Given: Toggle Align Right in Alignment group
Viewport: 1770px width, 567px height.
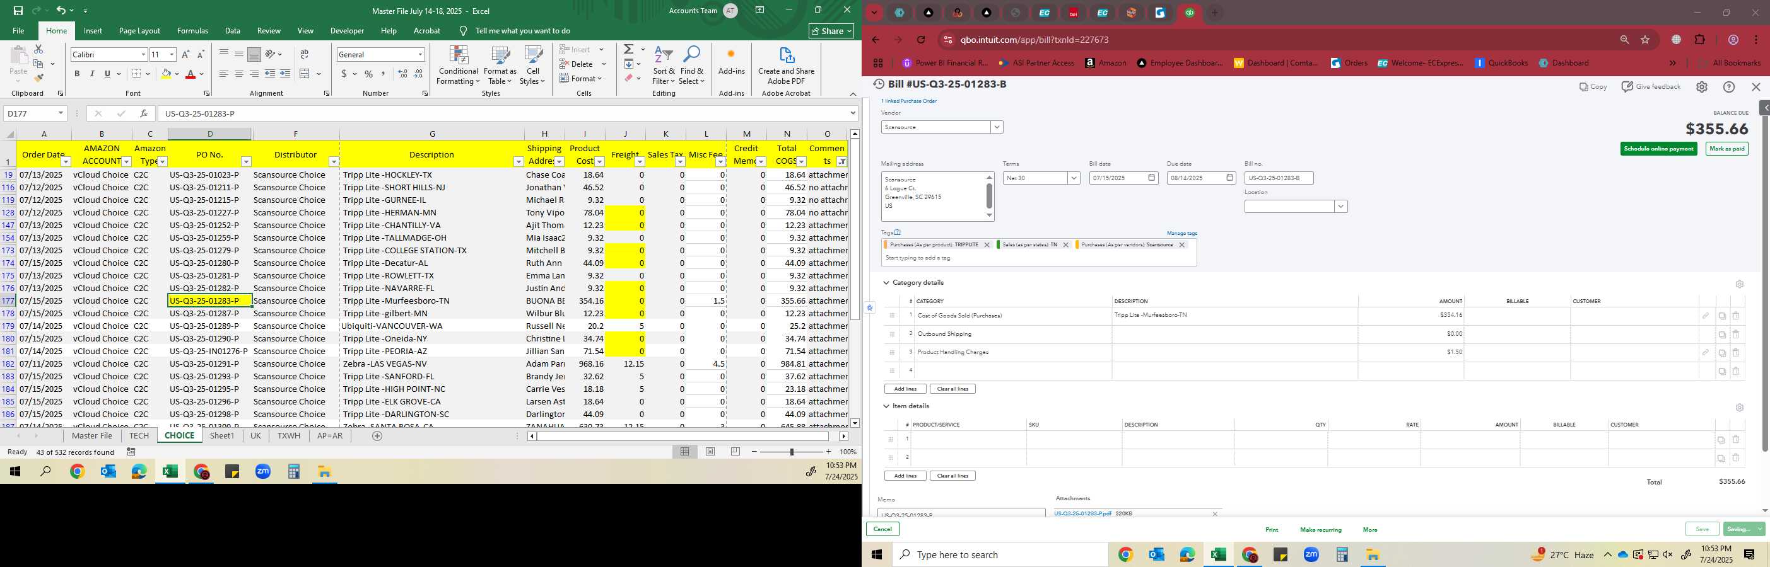Looking at the screenshot, I should (x=254, y=74).
